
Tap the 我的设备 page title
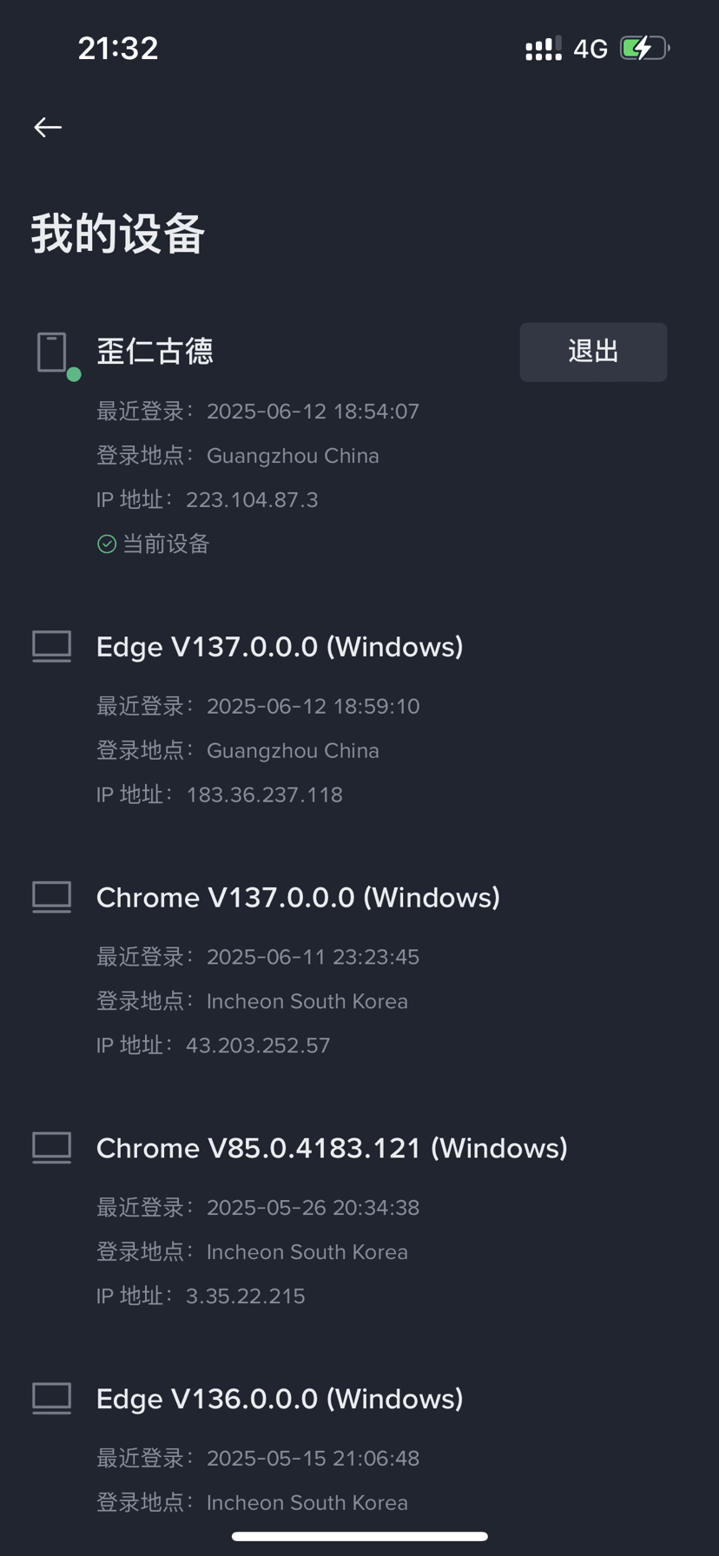pyautogui.click(x=118, y=234)
